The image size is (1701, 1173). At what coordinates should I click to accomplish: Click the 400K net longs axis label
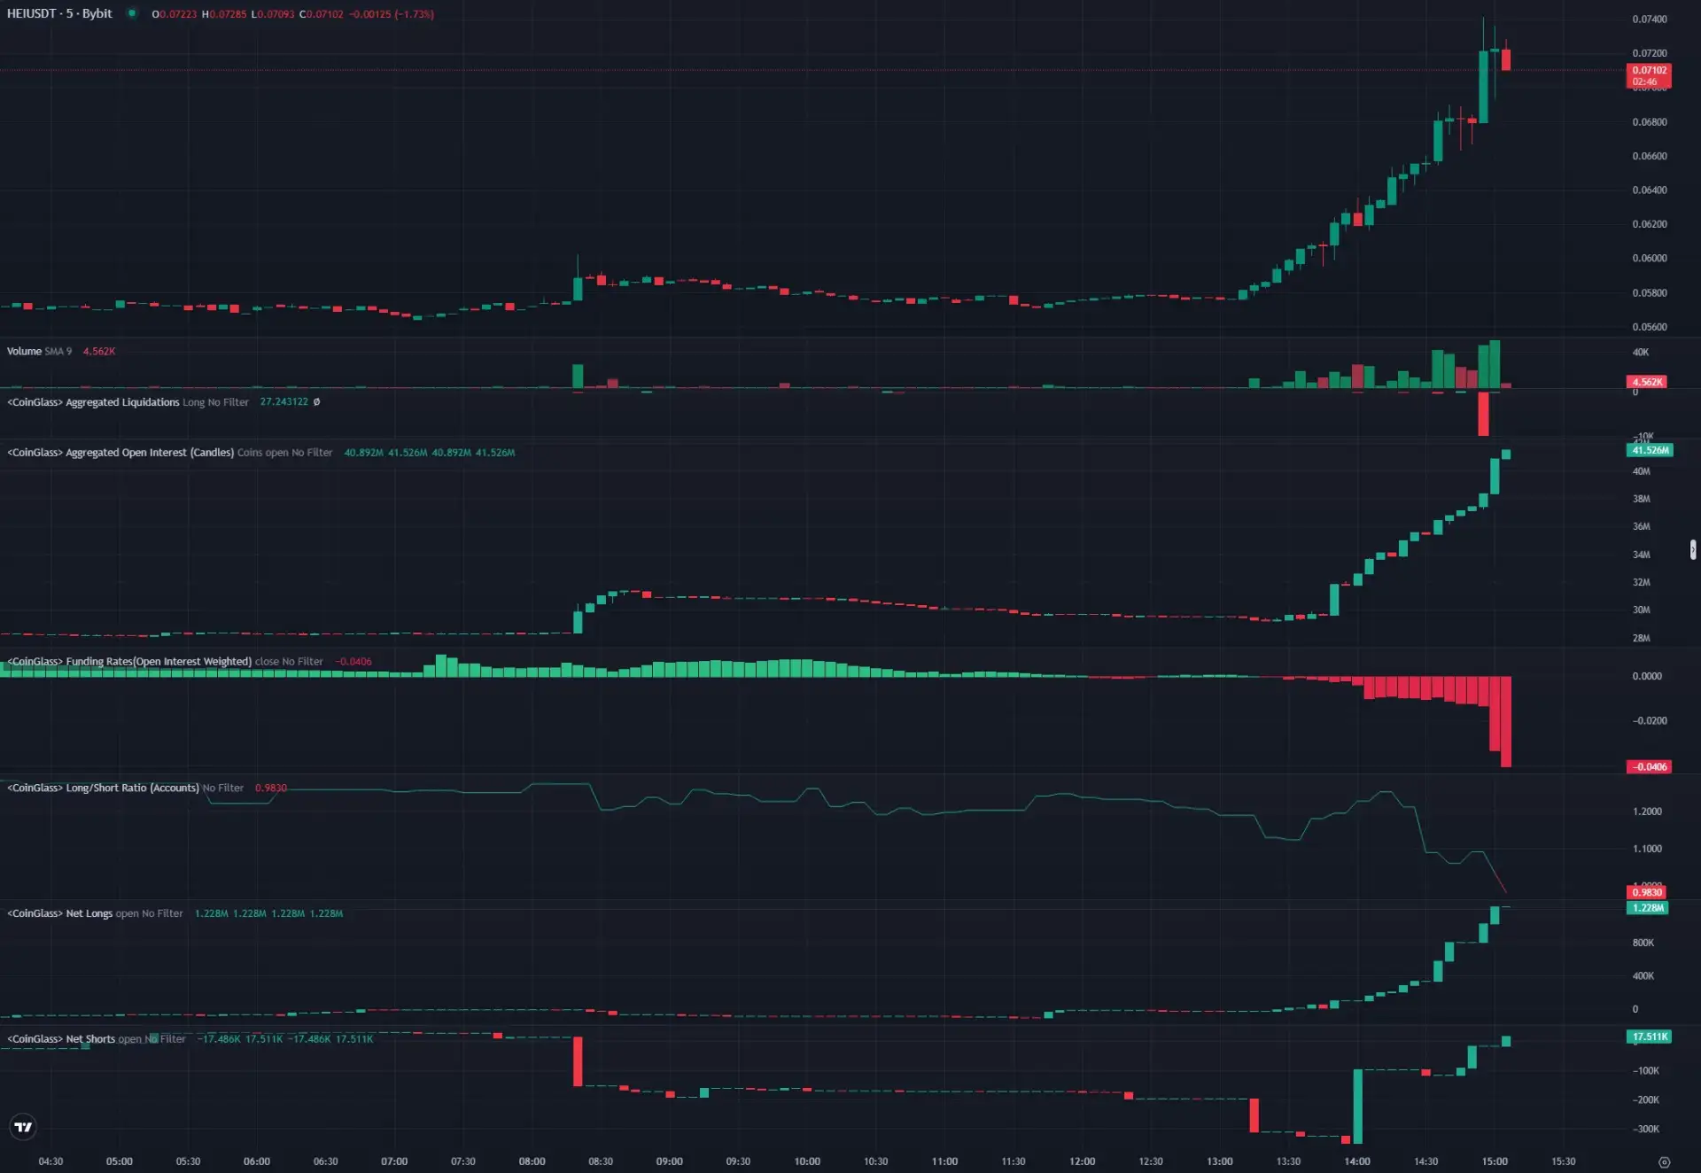coord(1643,976)
